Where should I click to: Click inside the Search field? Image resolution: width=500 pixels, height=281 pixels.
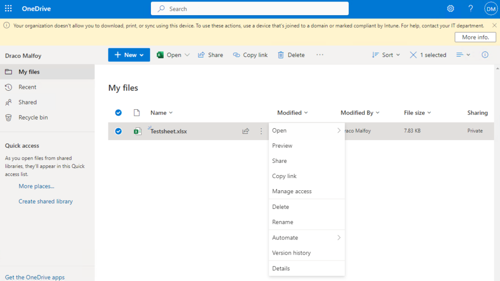pos(249,8)
